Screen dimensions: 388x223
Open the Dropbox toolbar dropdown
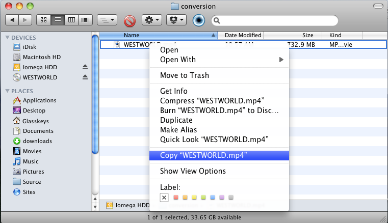pyautogui.click(x=178, y=20)
